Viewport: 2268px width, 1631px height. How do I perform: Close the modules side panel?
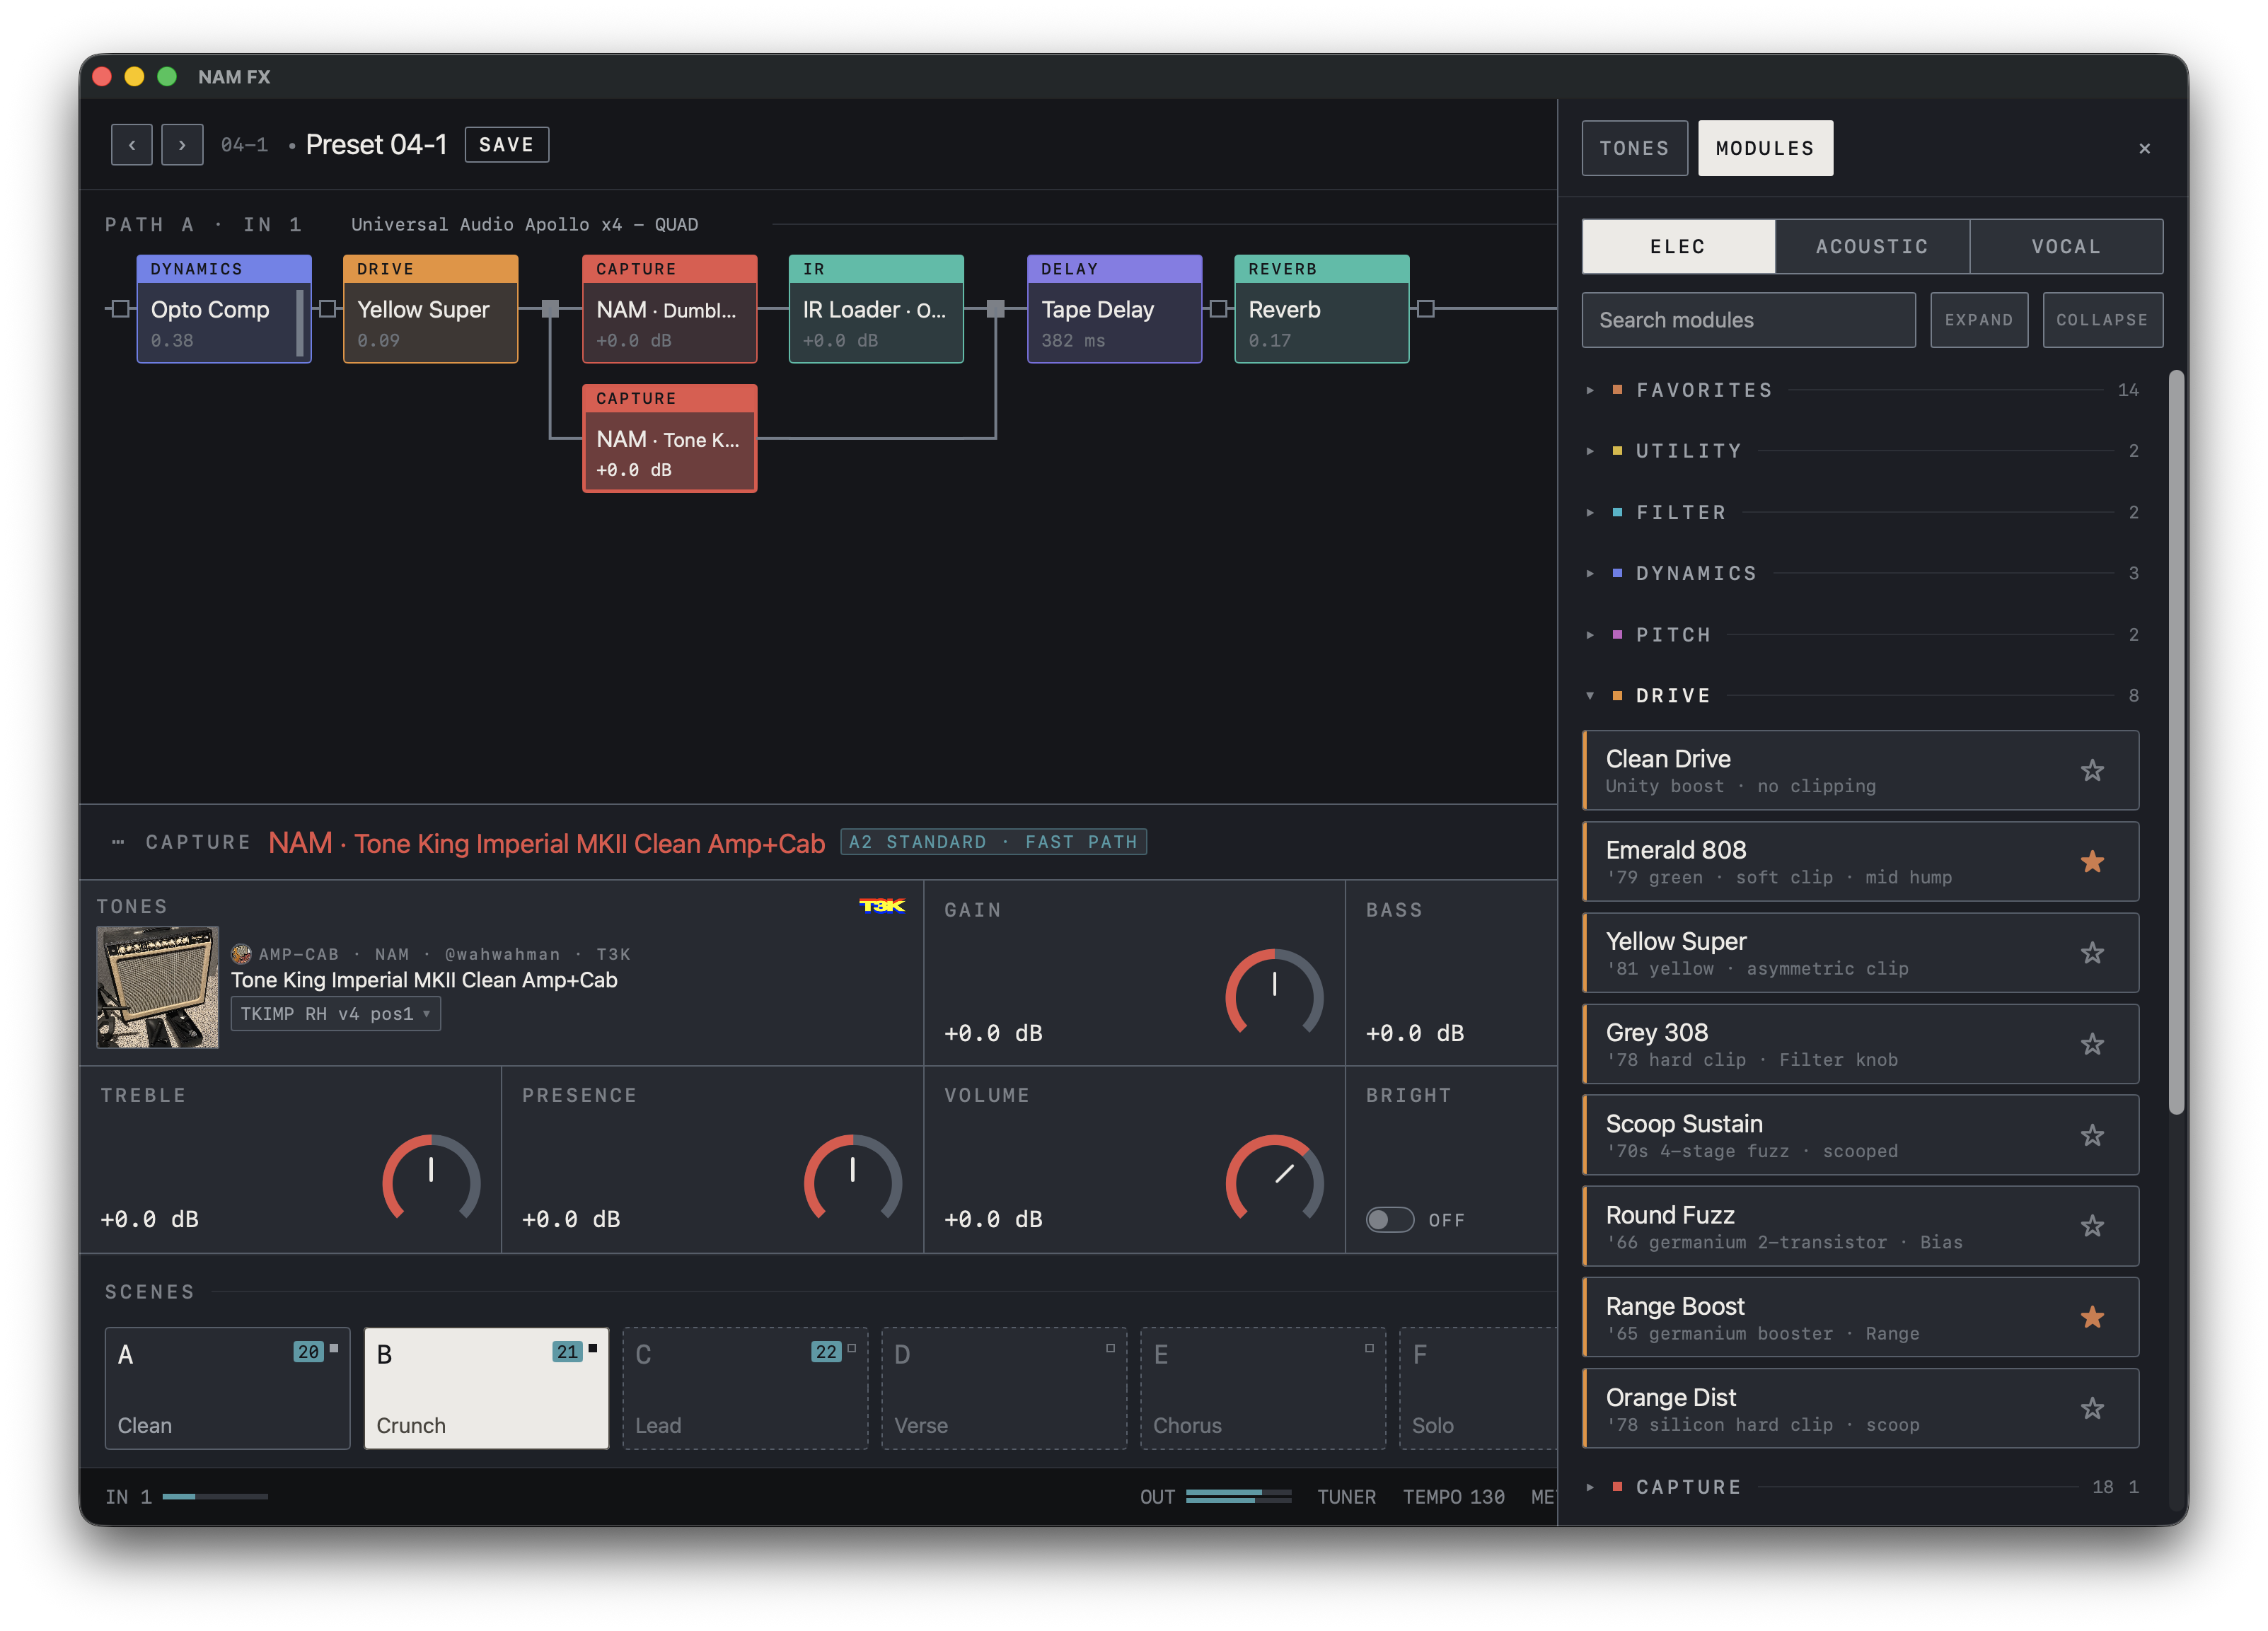click(2144, 148)
